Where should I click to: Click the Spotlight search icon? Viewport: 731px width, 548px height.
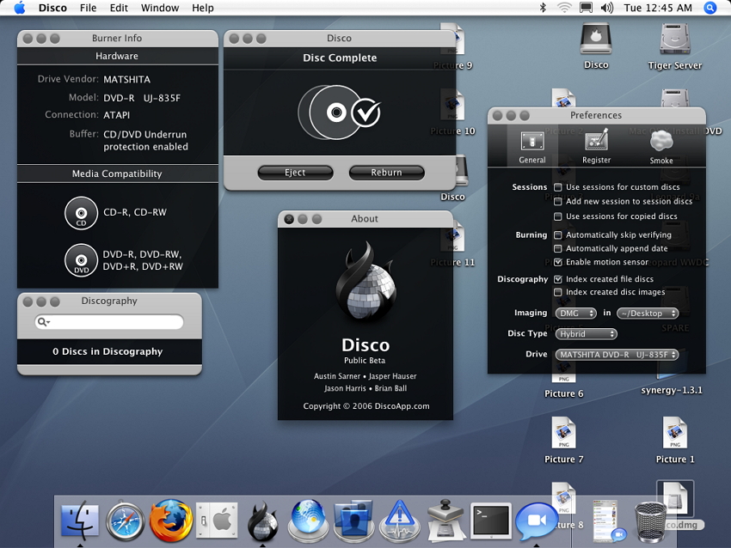click(710, 8)
